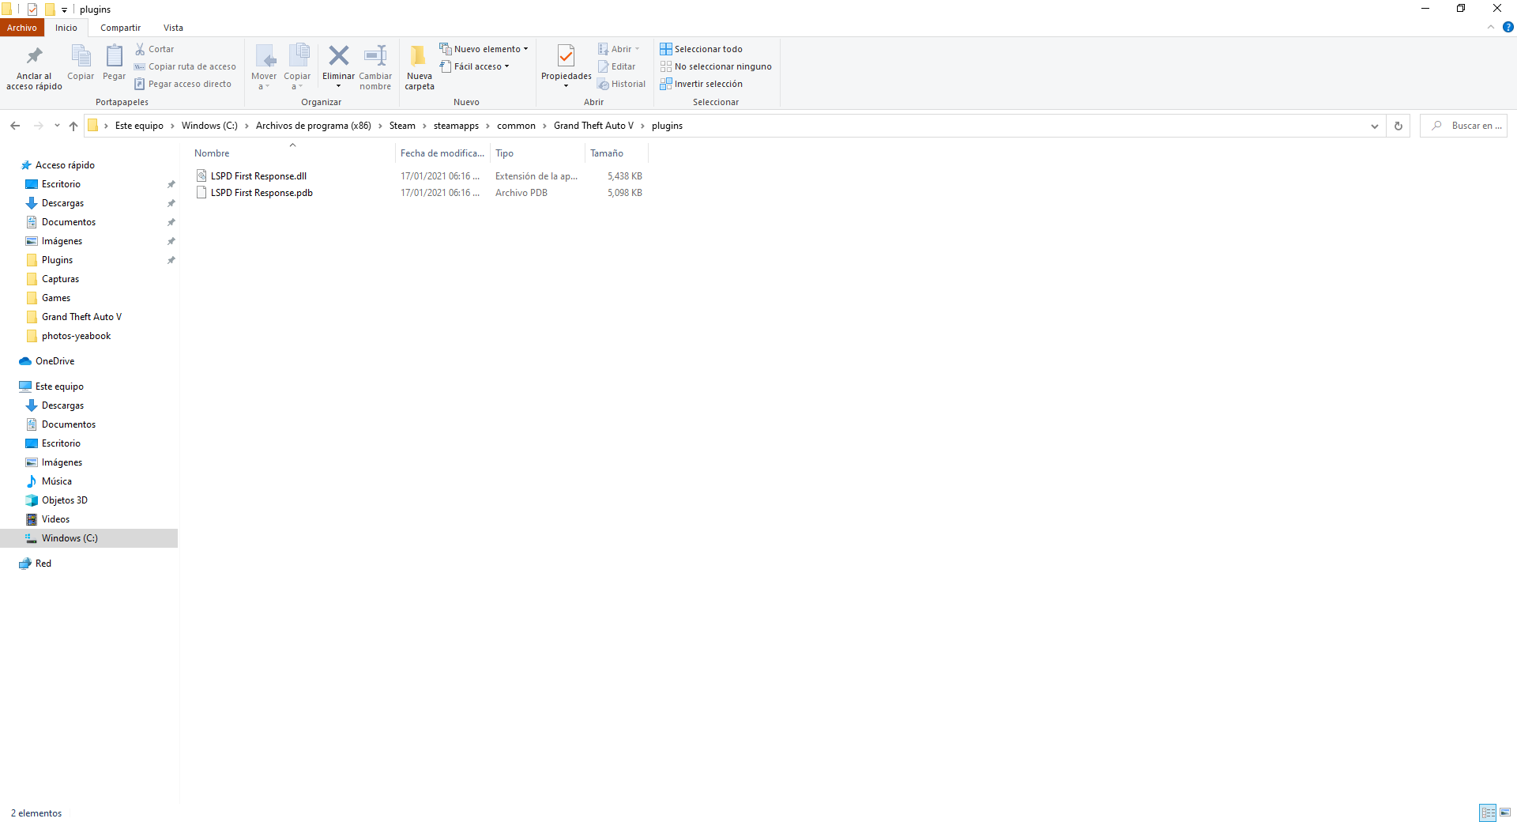Open Música under Este equipo
The image size is (1517, 822).
[56, 481]
